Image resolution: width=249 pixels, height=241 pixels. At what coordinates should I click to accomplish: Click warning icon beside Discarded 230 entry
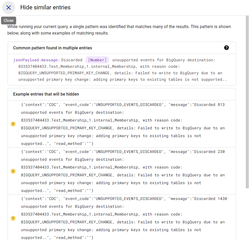tap(13, 171)
